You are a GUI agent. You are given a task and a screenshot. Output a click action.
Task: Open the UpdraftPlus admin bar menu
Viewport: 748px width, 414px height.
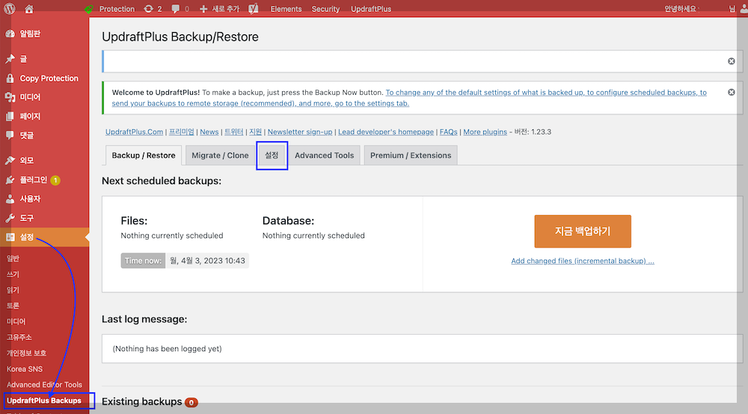[x=371, y=8]
